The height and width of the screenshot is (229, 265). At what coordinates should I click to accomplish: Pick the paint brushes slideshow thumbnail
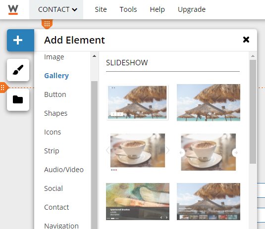pos(138,201)
